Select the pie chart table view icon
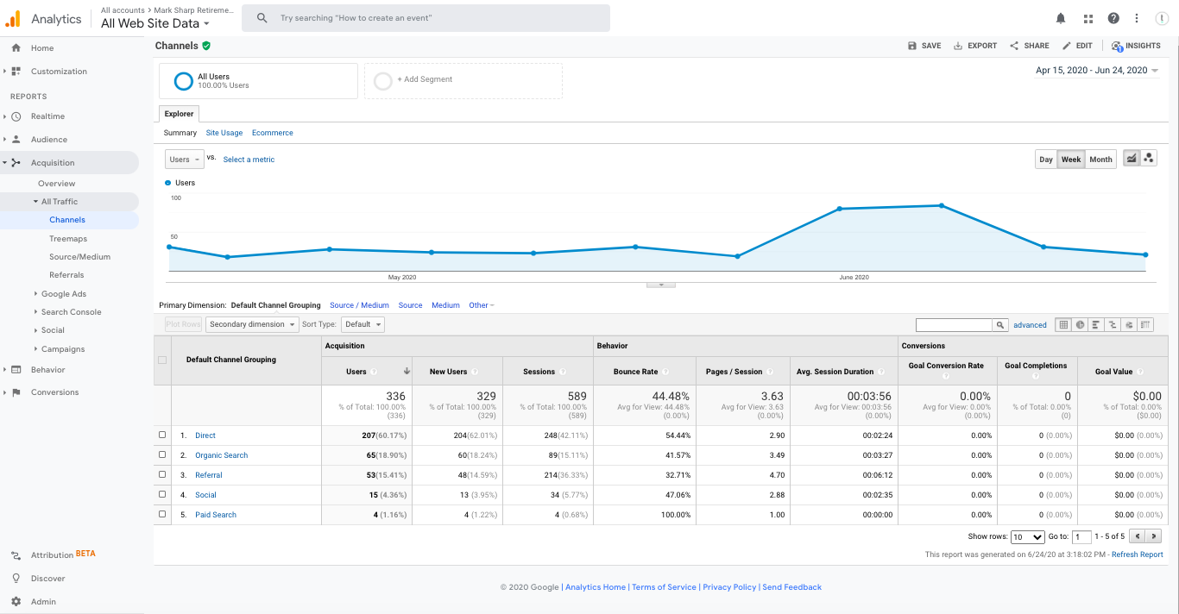 click(1080, 325)
